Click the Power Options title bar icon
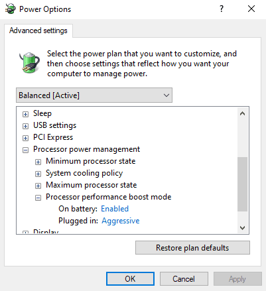 tap(10, 9)
